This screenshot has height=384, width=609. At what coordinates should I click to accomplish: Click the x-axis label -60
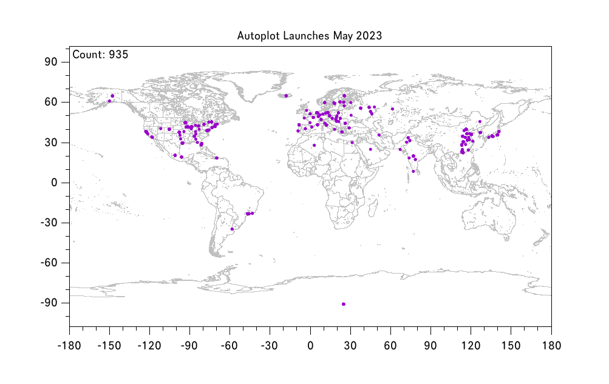230,346
